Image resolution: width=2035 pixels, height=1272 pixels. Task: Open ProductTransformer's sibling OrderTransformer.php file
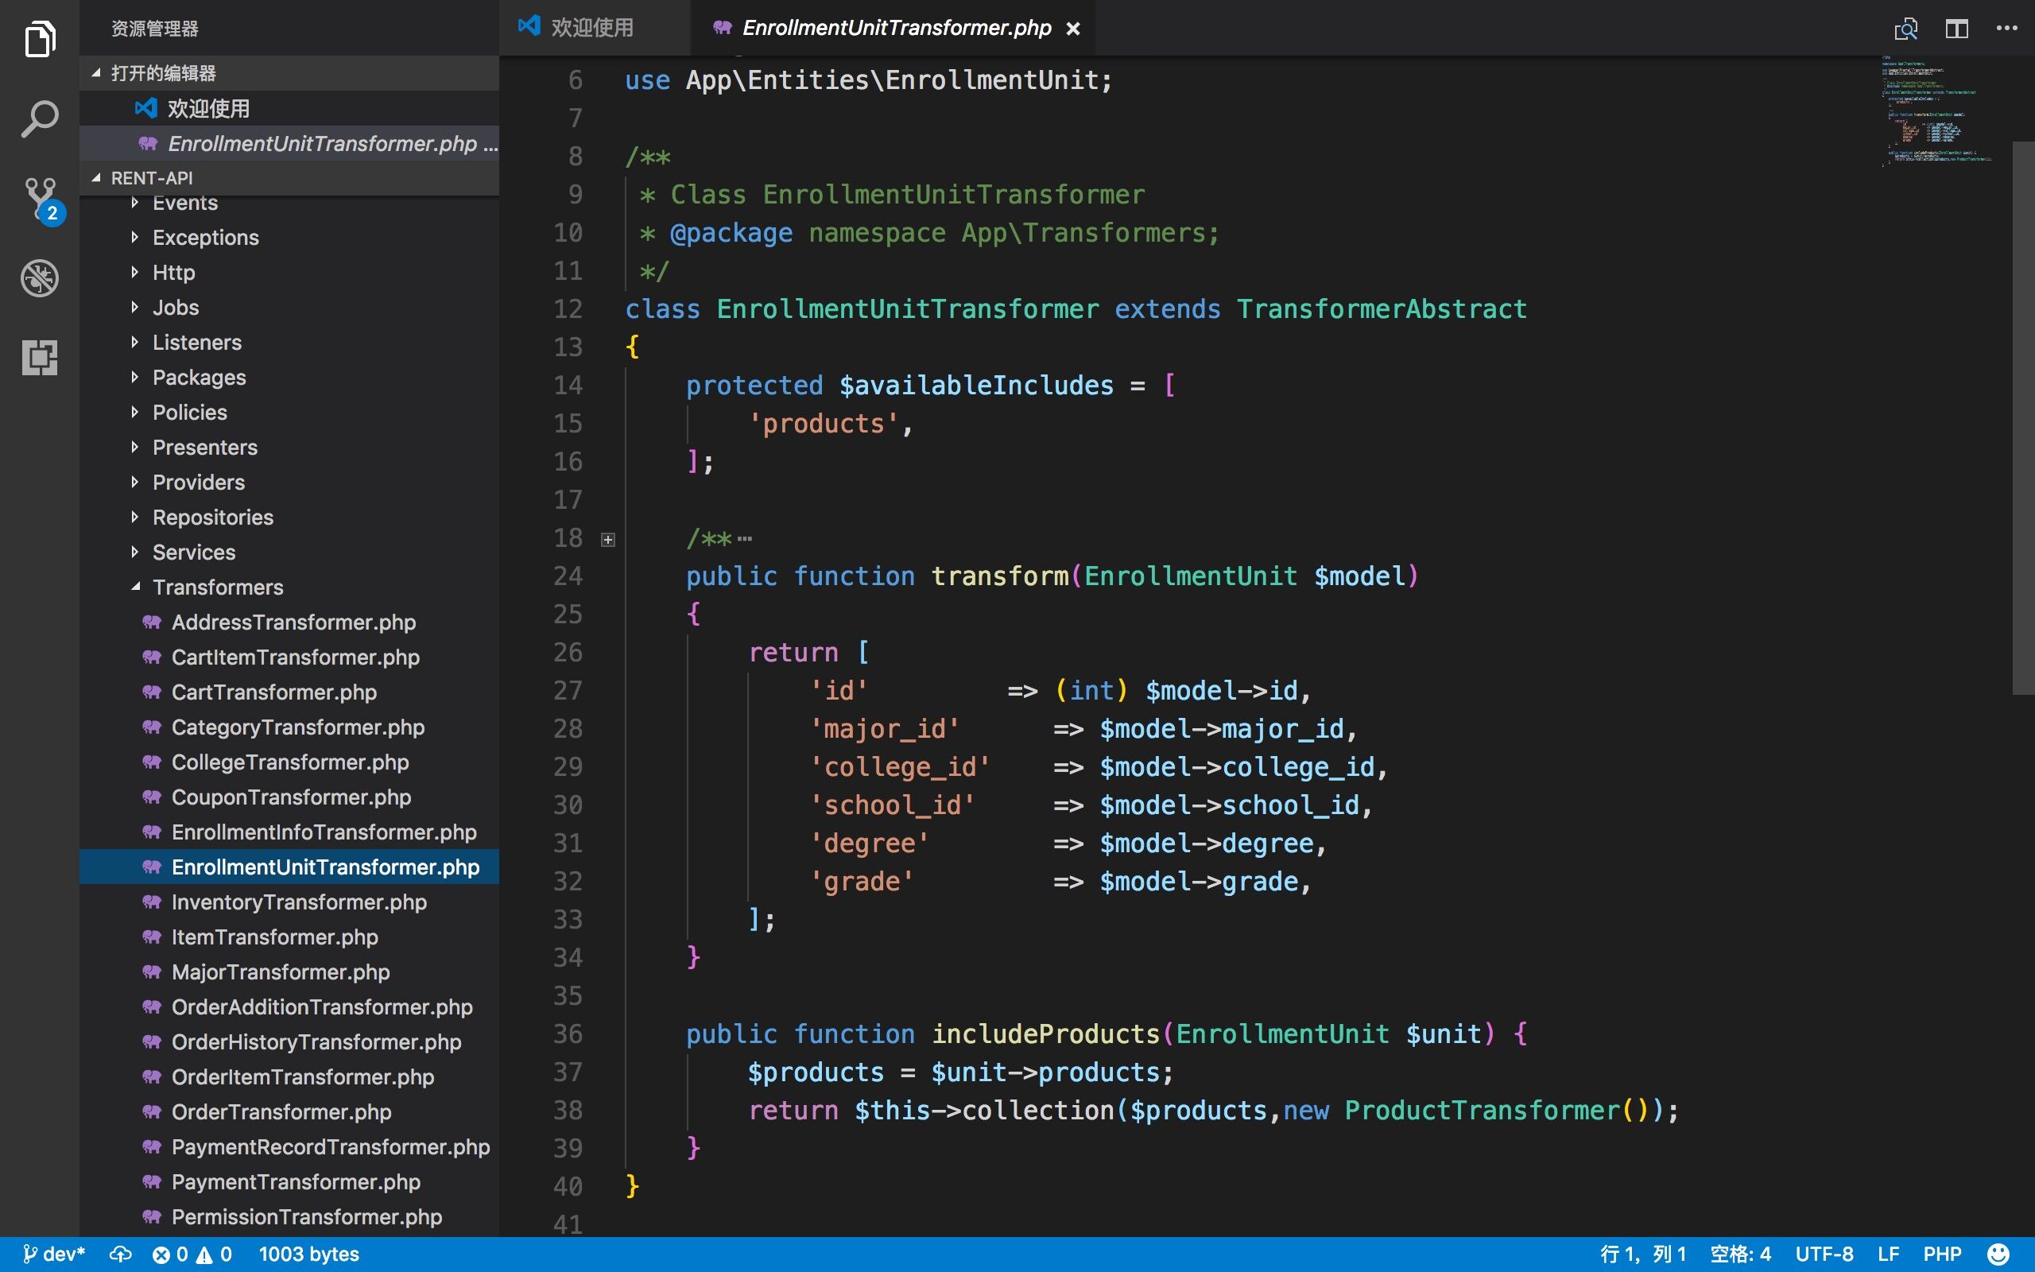(x=281, y=1112)
